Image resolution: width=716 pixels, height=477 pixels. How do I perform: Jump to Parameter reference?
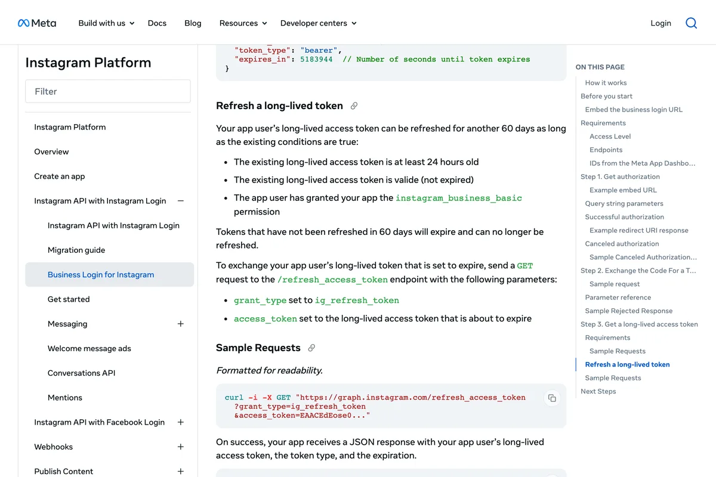coord(618,298)
